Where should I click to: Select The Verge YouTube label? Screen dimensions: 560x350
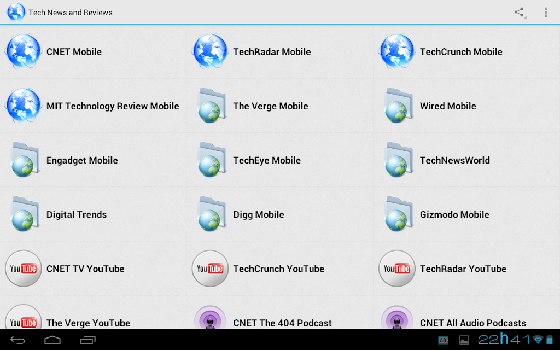tap(88, 323)
